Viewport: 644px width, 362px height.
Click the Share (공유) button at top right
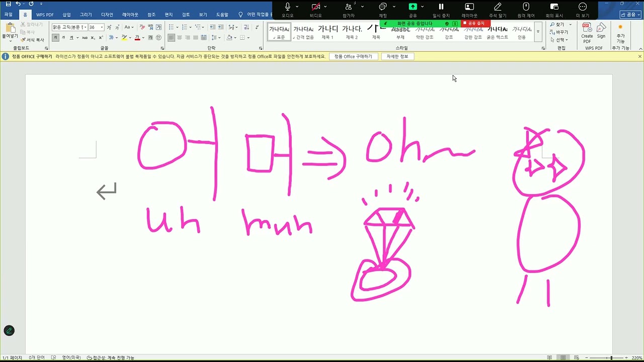click(x=630, y=15)
